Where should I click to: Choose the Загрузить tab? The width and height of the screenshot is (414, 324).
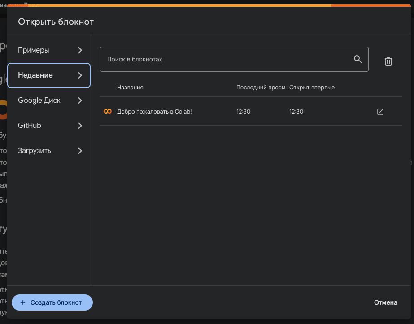35,151
